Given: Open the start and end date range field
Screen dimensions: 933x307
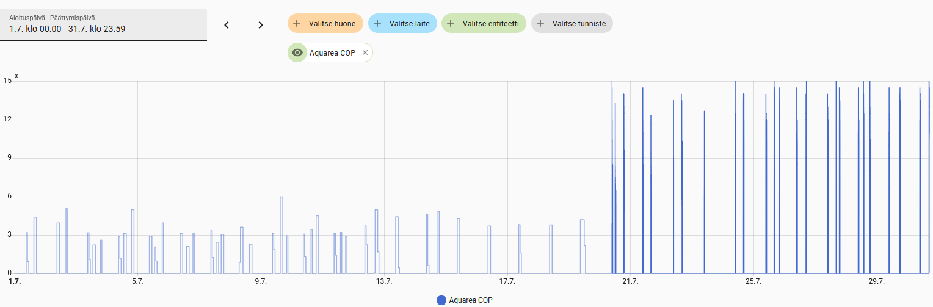Looking at the screenshot, I should click(x=103, y=24).
